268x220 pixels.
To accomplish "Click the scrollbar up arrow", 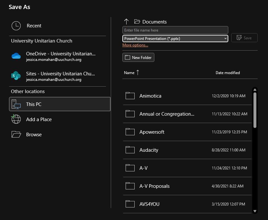I will (255, 90).
